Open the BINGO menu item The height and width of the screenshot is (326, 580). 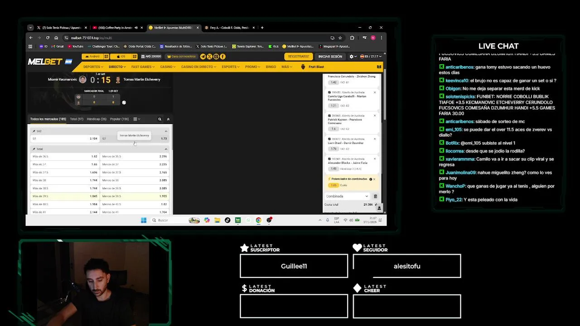[271, 67]
